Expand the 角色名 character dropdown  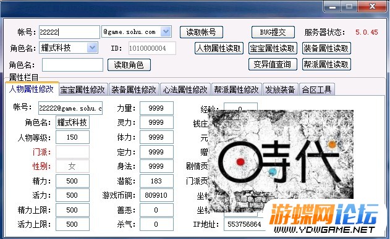click(x=92, y=48)
